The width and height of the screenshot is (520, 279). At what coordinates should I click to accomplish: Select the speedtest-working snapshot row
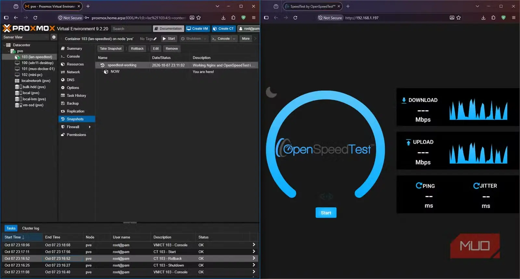(x=177, y=65)
